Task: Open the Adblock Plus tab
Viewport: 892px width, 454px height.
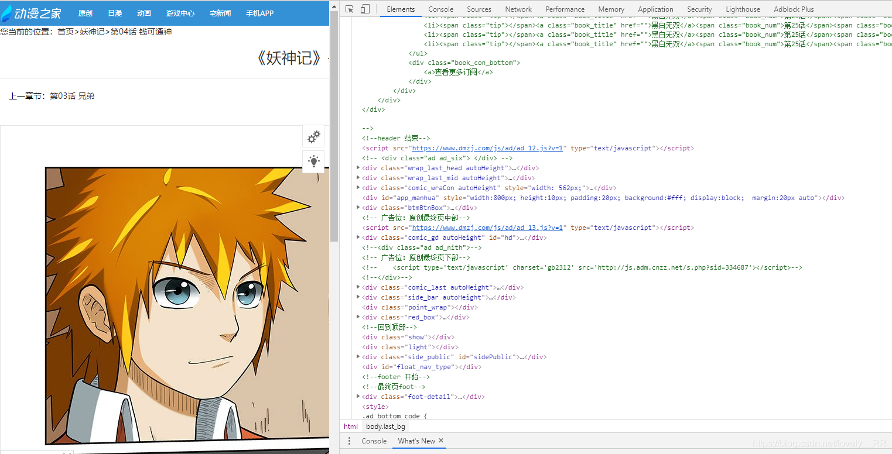Action: (x=794, y=9)
